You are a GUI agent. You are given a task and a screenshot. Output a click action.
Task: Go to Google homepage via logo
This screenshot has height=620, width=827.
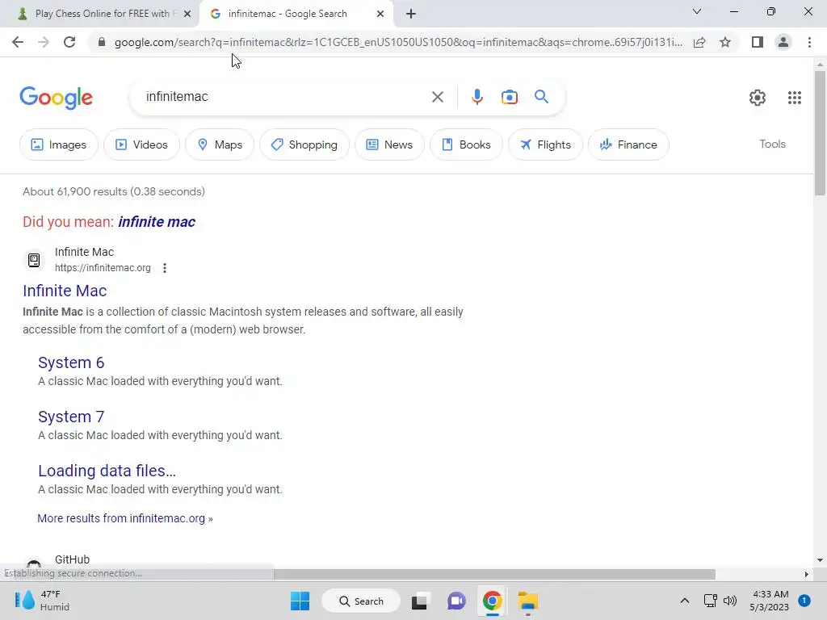click(x=57, y=98)
